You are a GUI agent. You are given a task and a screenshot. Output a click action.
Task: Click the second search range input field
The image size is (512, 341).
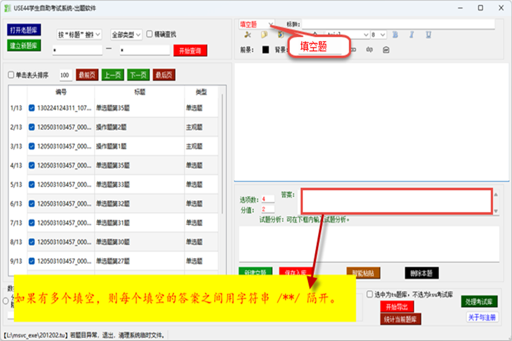pos(145,50)
